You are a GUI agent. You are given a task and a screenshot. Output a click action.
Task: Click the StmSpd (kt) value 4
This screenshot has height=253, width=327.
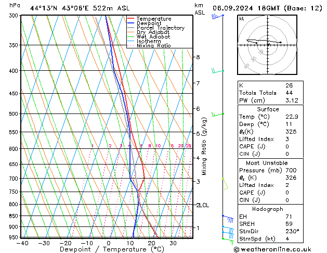[287, 239]
